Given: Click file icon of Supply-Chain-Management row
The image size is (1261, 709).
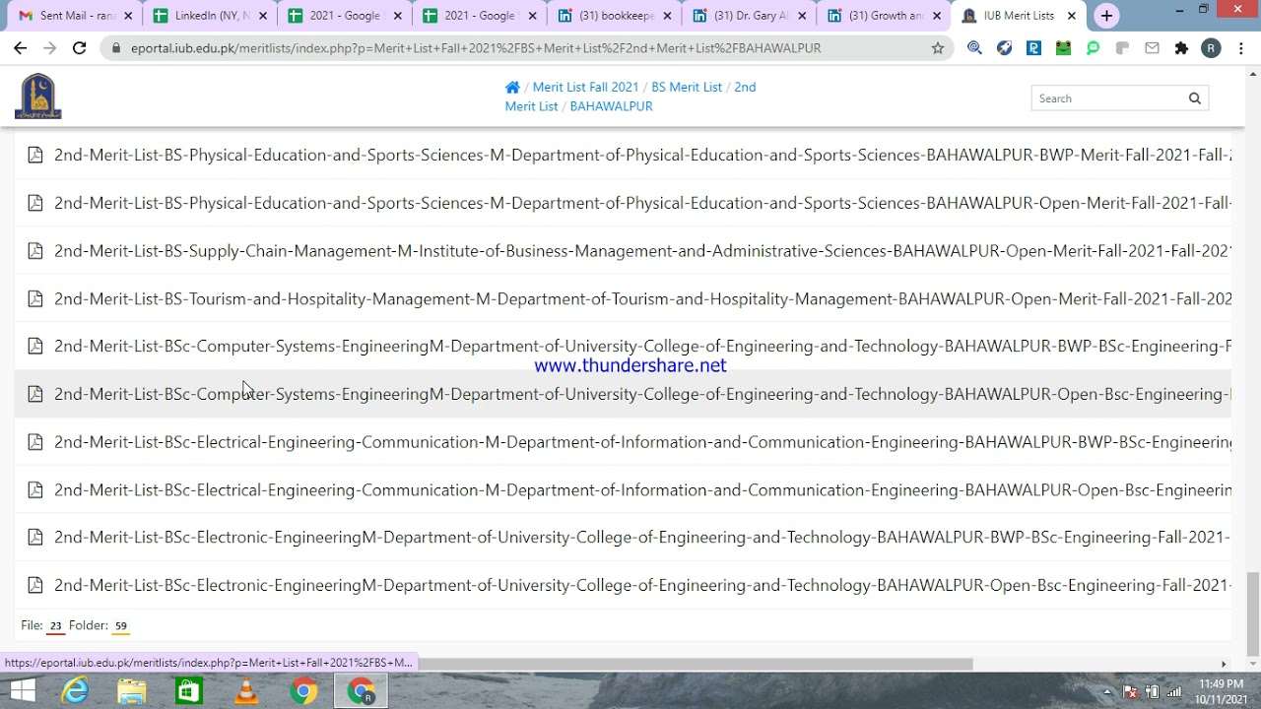Looking at the screenshot, I should point(35,250).
